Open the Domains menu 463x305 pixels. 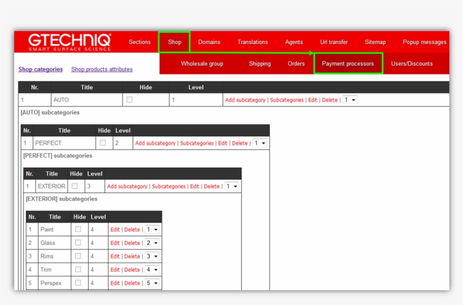click(x=209, y=42)
